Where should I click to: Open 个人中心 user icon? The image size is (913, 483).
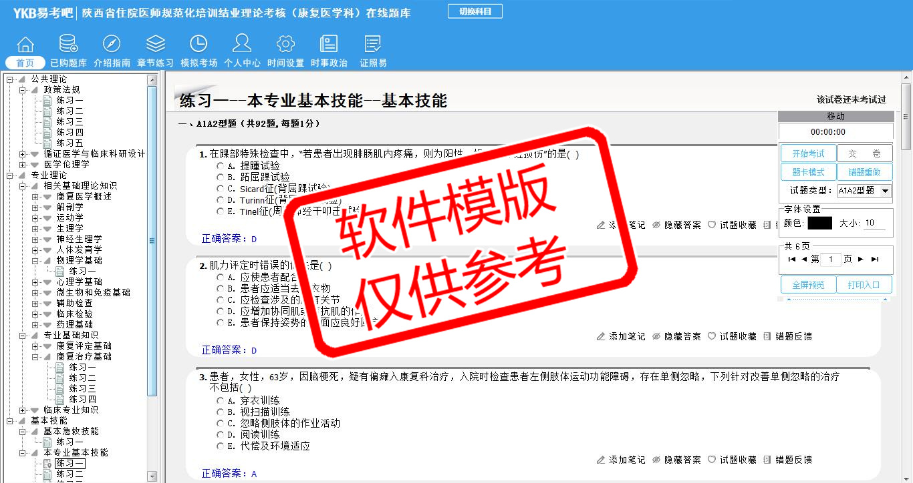[242, 45]
